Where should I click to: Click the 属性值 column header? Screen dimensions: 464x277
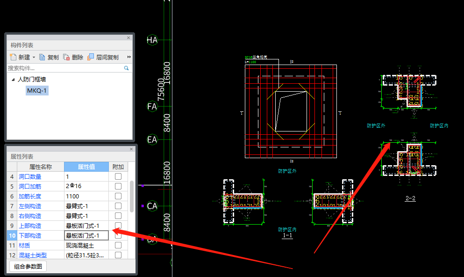pos(86,167)
